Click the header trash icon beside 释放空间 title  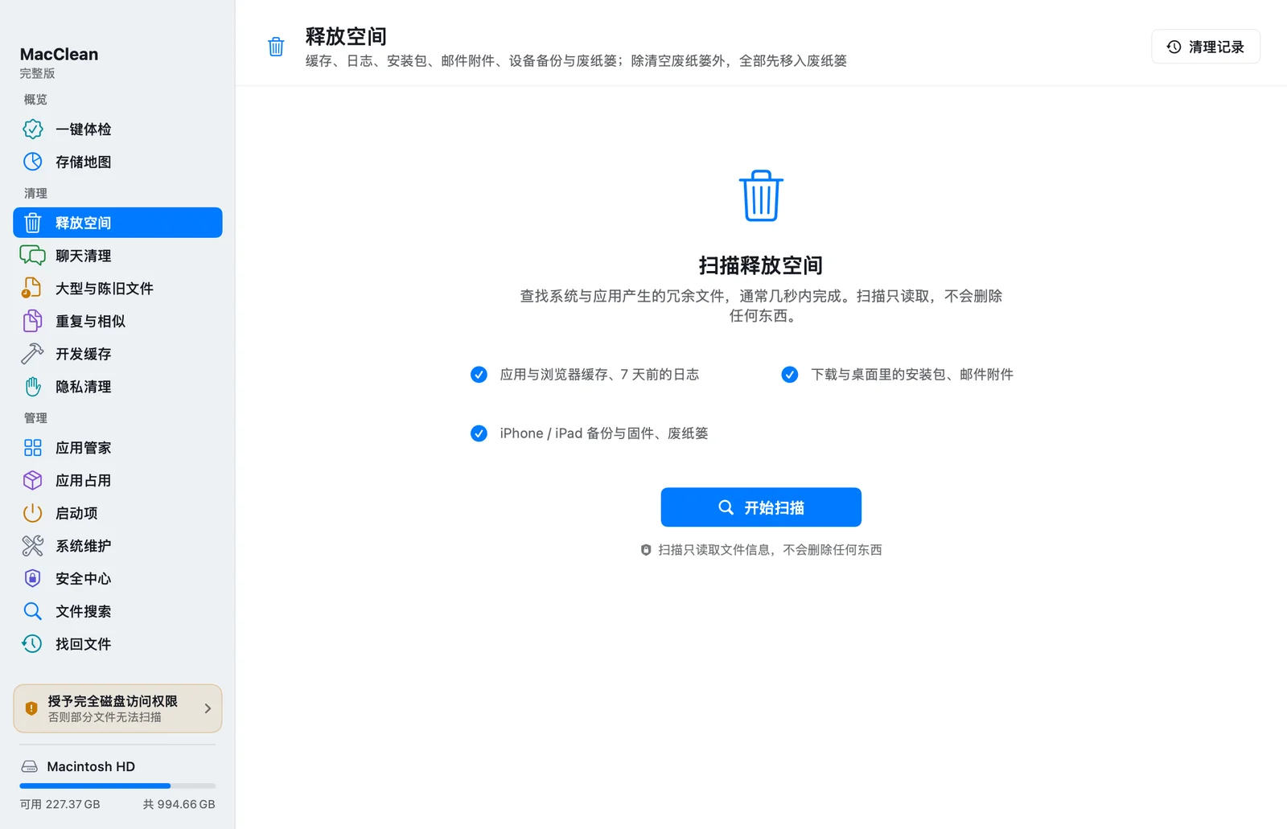click(276, 47)
